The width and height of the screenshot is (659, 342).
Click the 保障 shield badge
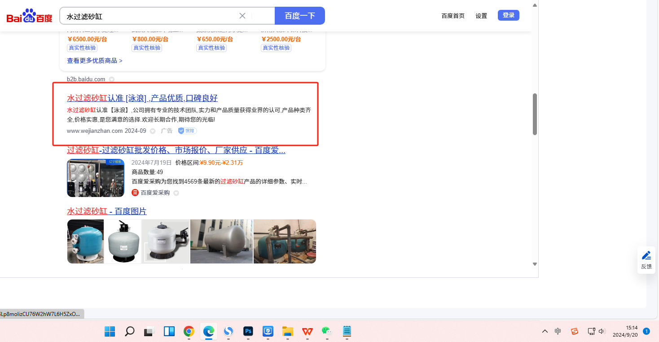point(187,131)
